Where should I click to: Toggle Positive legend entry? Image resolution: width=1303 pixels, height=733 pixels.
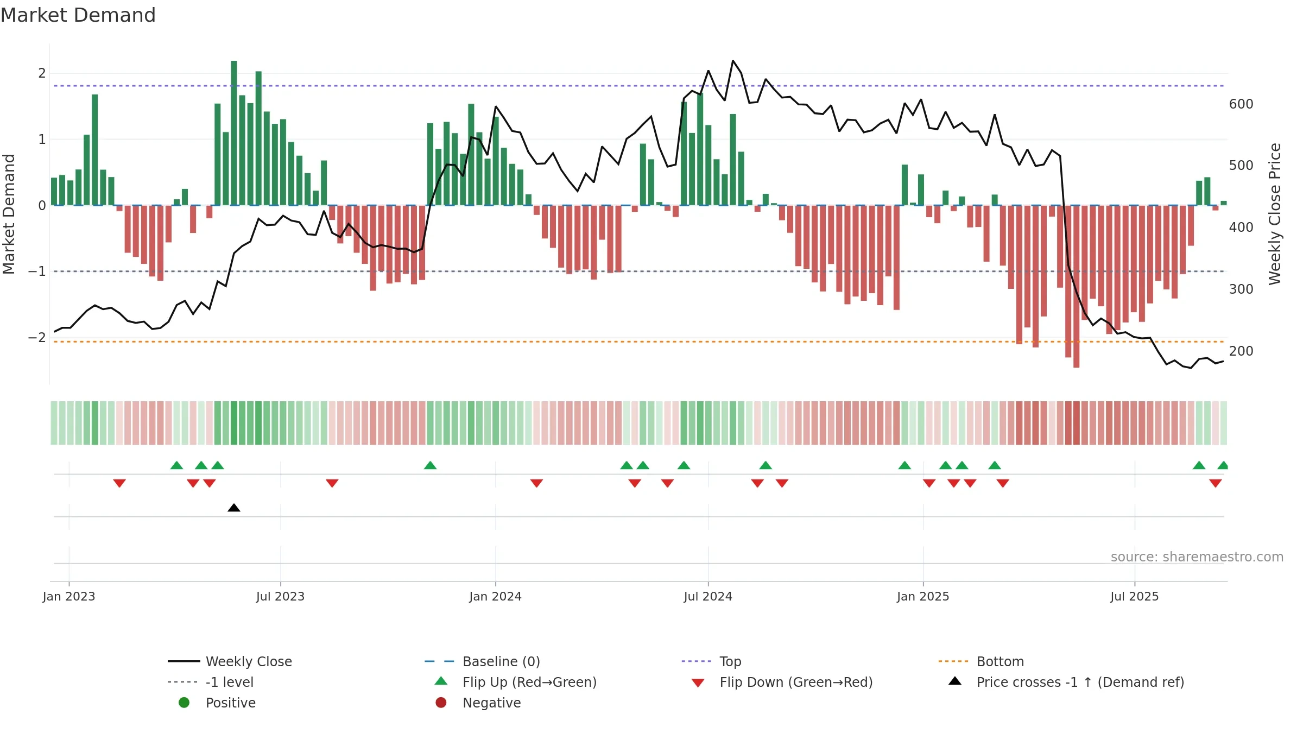pyautogui.click(x=217, y=703)
